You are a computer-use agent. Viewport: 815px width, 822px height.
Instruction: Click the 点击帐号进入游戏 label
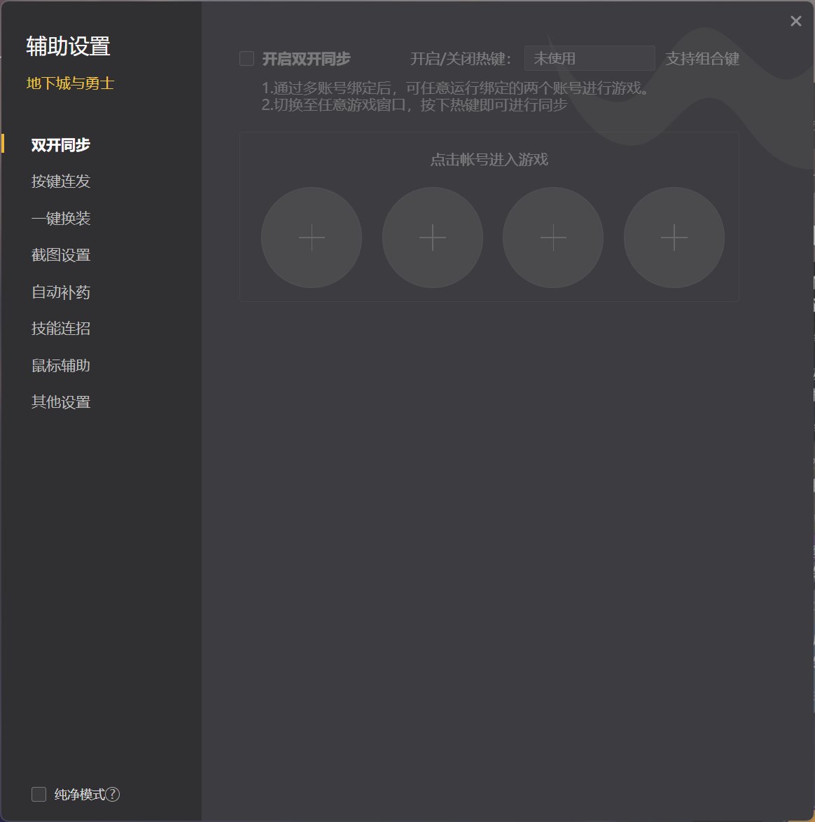click(489, 159)
